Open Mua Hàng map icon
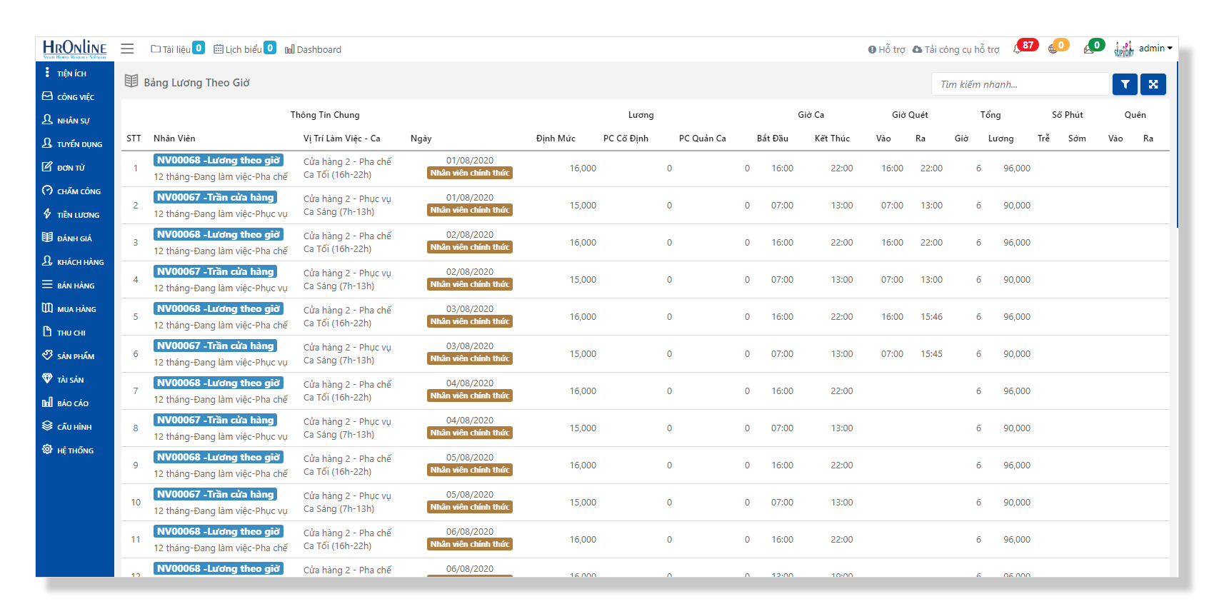The height and width of the screenshot is (614, 1214). click(x=47, y=308)
